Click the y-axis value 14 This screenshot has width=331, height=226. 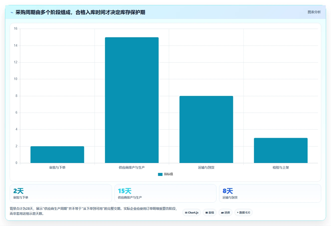click(x=16, y=45)
